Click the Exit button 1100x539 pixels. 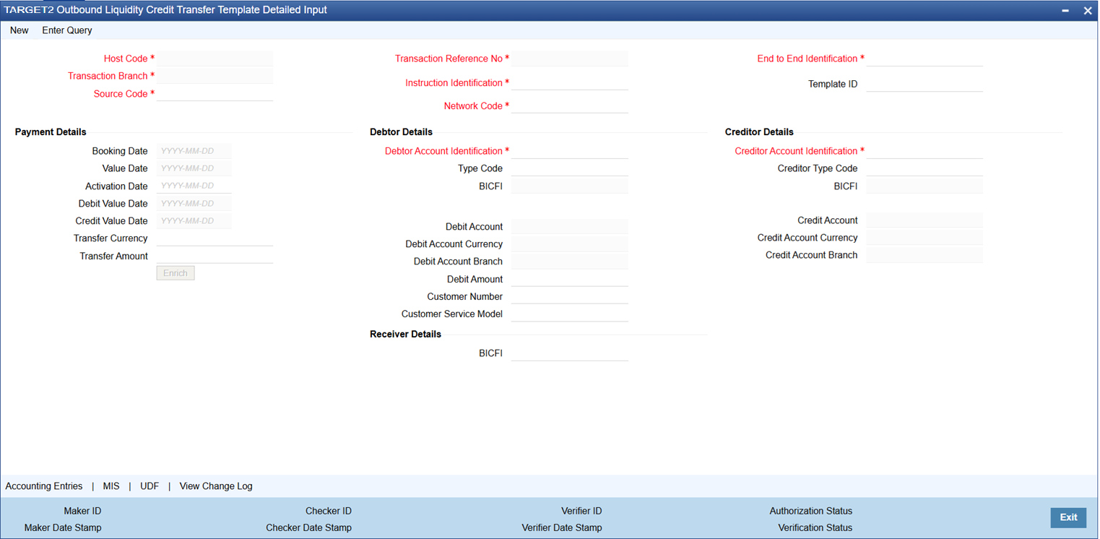click(x=1068, y=517)
